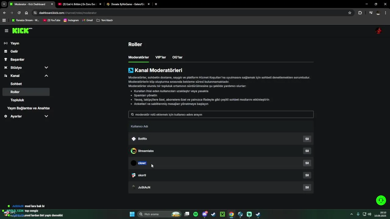The width and height of the screenshot is (390, 219).
Task: Select Roller in the sidebar
Action: [26, 92]
